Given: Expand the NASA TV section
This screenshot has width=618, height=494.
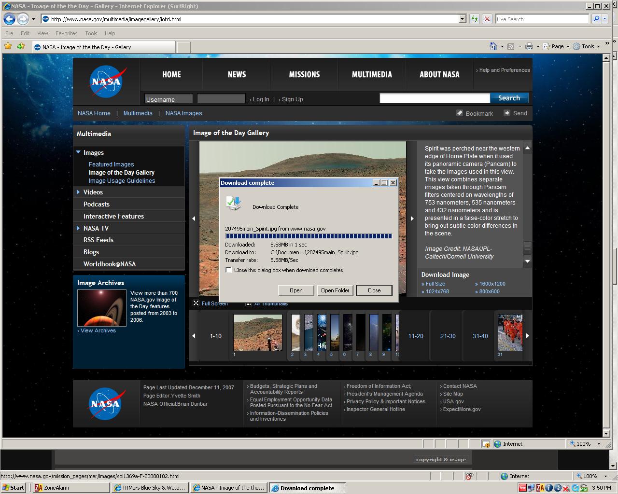Looking at the screenshot, I should click(x=78, y=228).
